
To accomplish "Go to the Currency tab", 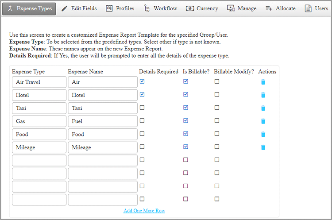I will (202, 8).
